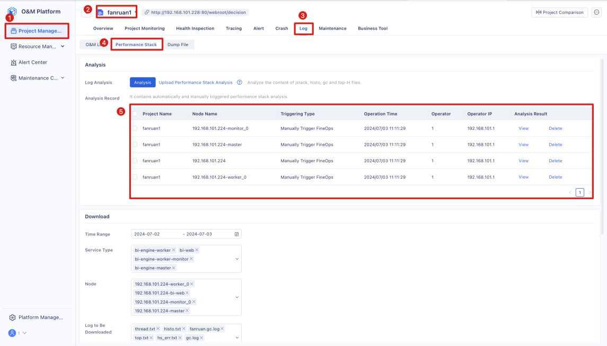This screenshot has width=607, height=346.
Task: Click the Alert Center bell icon
Action: pyautogui.click(x=14, y=63)
